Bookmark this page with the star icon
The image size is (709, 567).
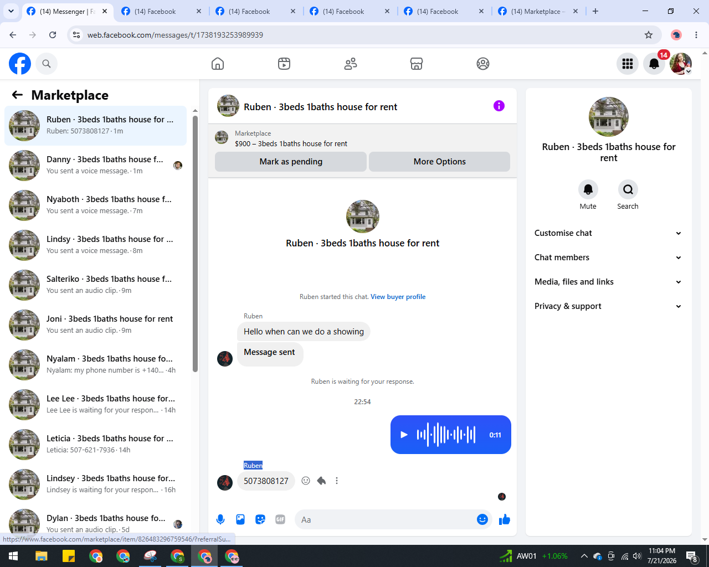pyautogui.click(x=649, y=35)
